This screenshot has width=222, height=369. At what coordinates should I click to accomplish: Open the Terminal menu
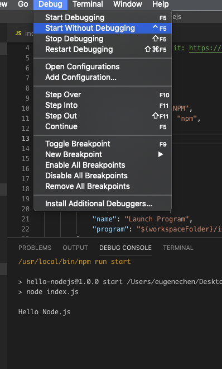tap(88, 4)
